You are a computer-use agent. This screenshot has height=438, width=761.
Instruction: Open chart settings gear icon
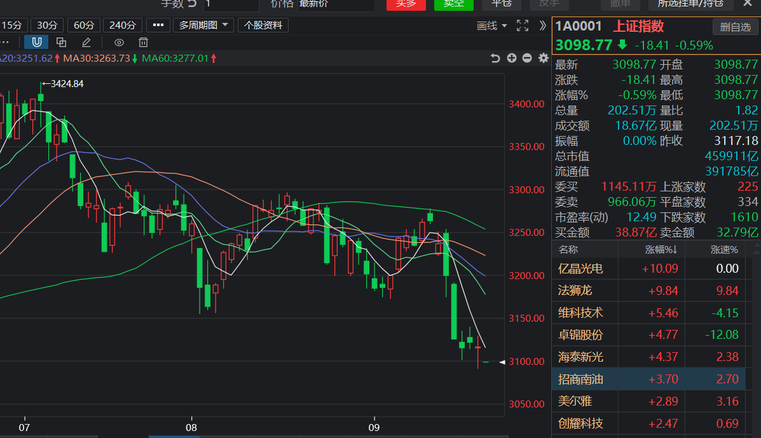click(x=543, y=58)
